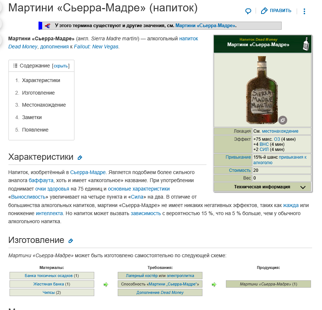Click Продукция: column heading
This screenshot has width=322, height=310.
click(x=268, y=267)
